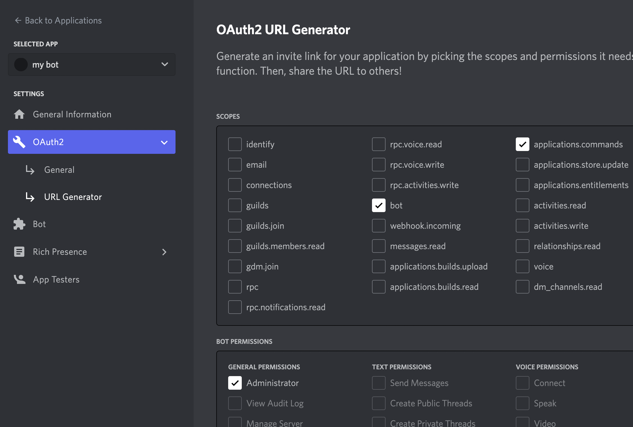Viewport: 633px width, 427px height.
Task: Go back to Applications link
Action: click(63, 20)
